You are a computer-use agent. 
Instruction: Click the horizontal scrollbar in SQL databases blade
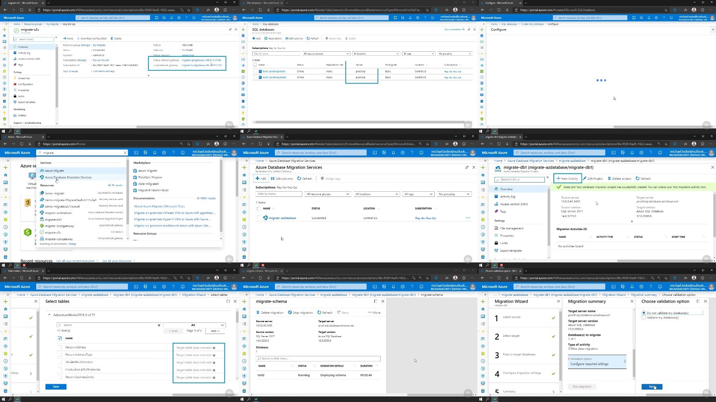(360, 122)
